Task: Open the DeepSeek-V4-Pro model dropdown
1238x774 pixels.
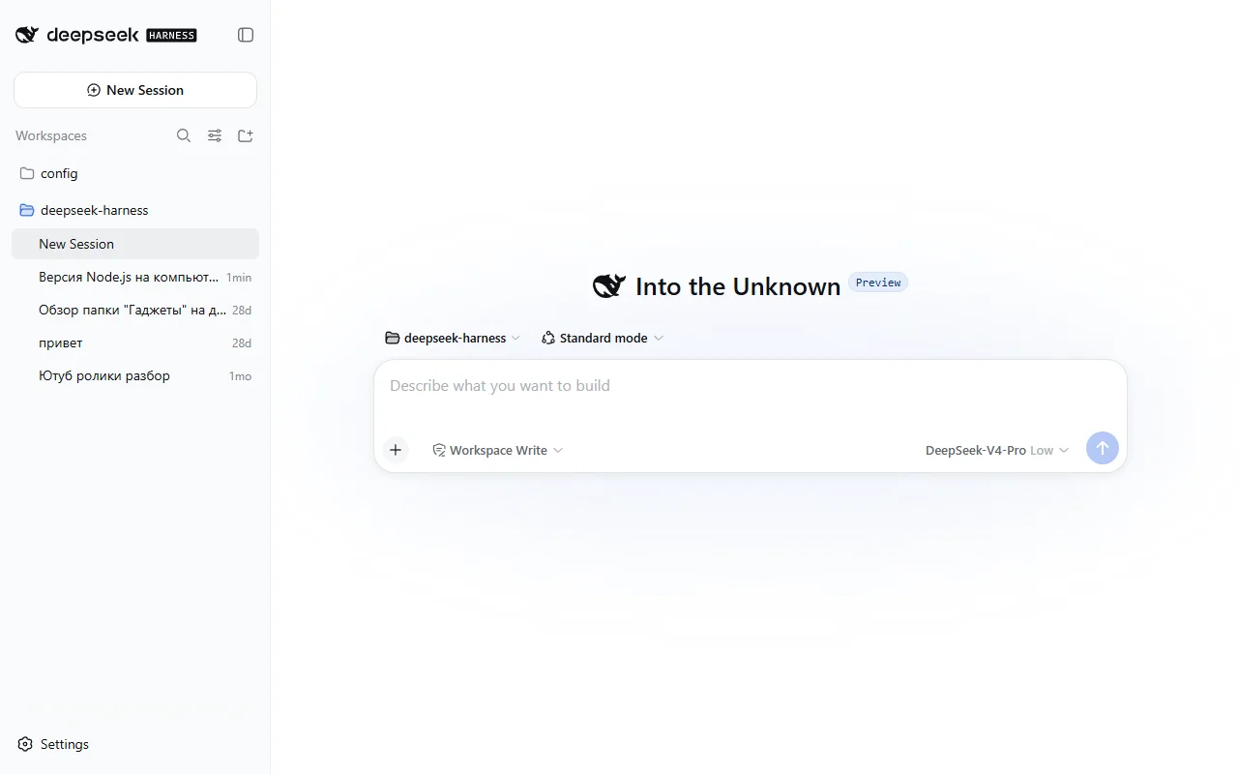Action: tap(997, 450)
